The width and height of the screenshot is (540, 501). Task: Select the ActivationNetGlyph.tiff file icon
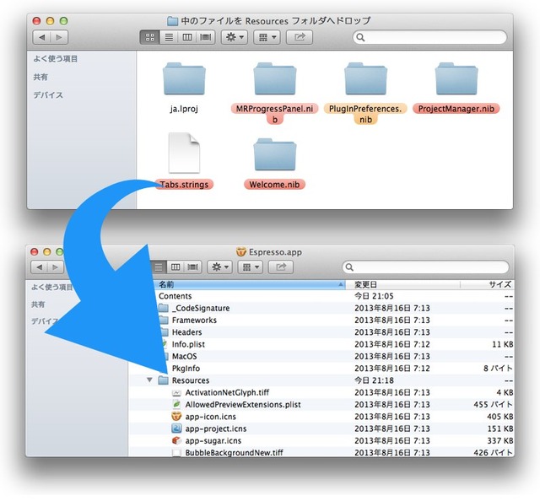176,392
